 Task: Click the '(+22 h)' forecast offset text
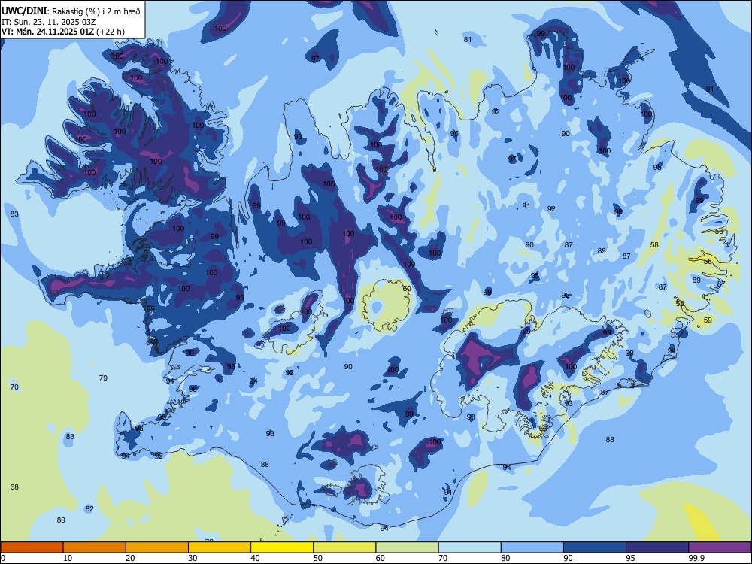point(111,32)
